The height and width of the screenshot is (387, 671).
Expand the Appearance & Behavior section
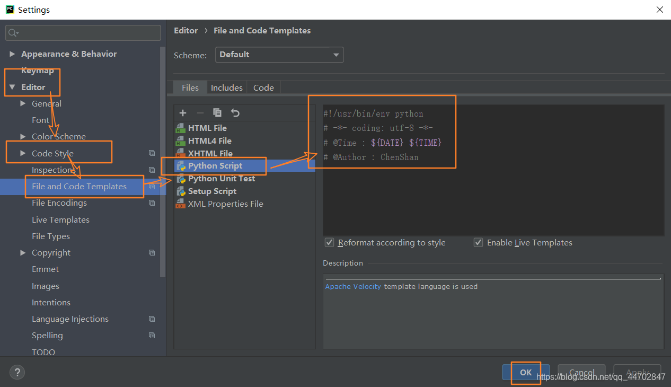tap(12, 54)
